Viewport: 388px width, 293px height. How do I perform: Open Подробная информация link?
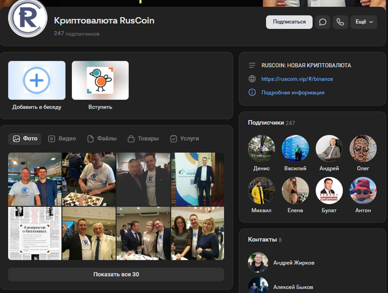[x=293, y=93]
